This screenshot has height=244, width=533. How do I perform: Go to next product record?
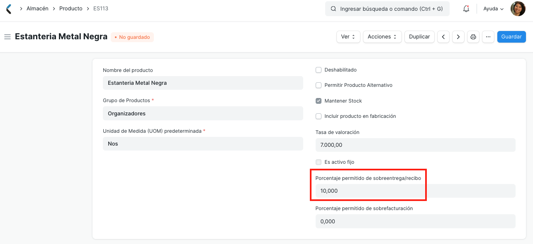[458, 37]
